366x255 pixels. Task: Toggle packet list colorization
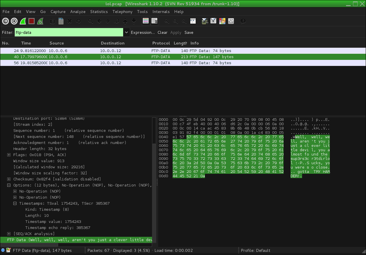146,21
